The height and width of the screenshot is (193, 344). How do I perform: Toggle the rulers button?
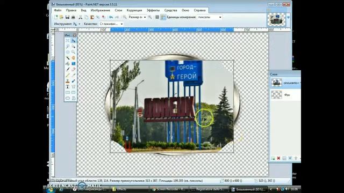(163, 17)
